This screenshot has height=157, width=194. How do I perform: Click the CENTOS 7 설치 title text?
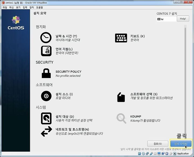167,14
